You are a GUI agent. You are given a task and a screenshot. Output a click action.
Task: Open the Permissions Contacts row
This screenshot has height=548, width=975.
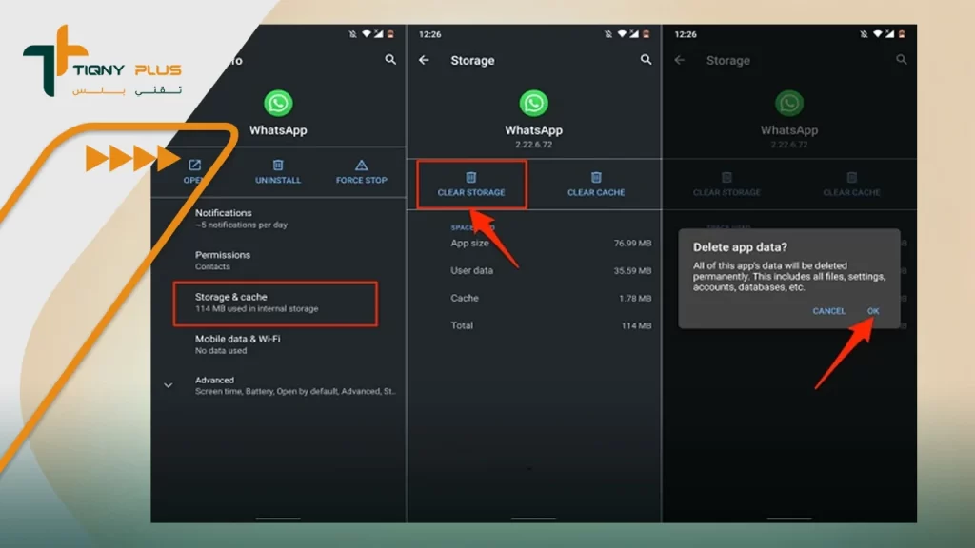279,261
